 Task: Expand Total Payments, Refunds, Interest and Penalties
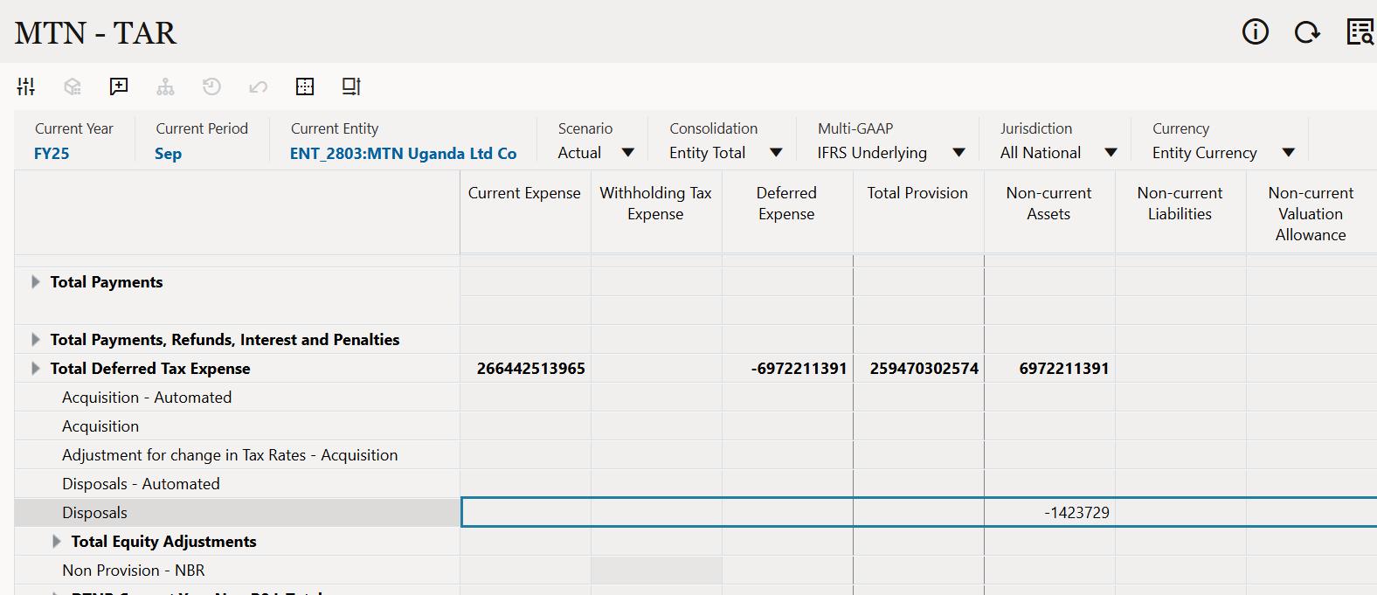36,340
